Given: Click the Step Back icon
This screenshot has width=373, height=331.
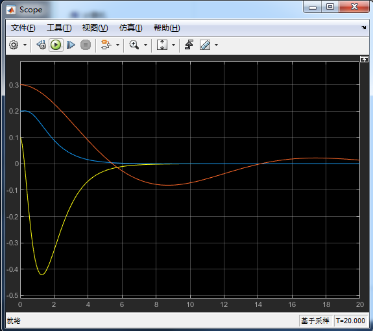Looking at the screenshot, I should click(42, 45).
